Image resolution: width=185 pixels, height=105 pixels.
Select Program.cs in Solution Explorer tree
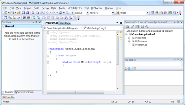point(141,45)
